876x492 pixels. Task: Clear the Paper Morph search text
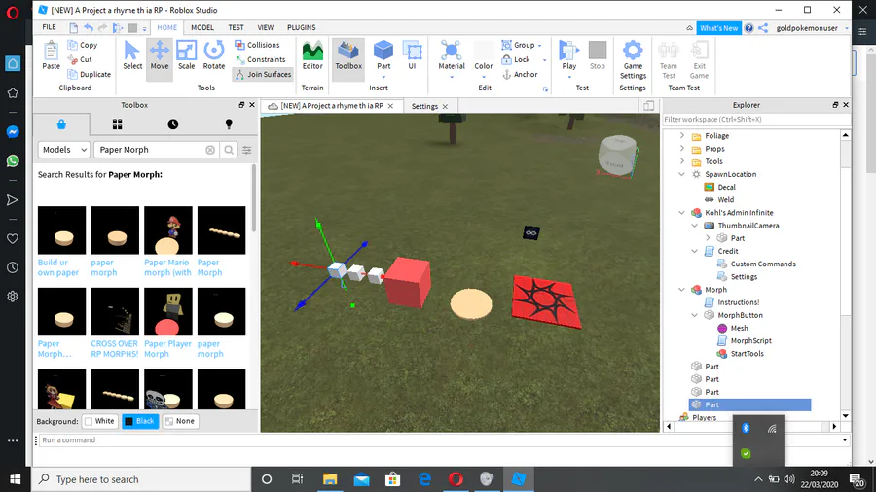pos(210,150)
